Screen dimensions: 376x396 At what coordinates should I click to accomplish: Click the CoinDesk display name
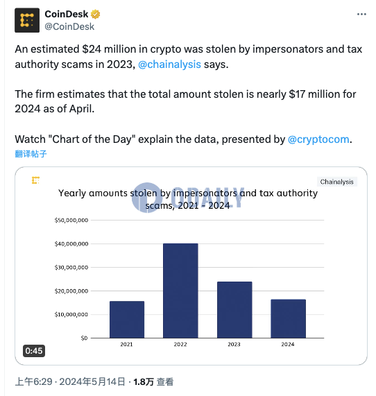(67, 14)
